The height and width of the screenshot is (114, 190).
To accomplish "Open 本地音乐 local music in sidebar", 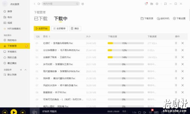I will click(10, 52).
